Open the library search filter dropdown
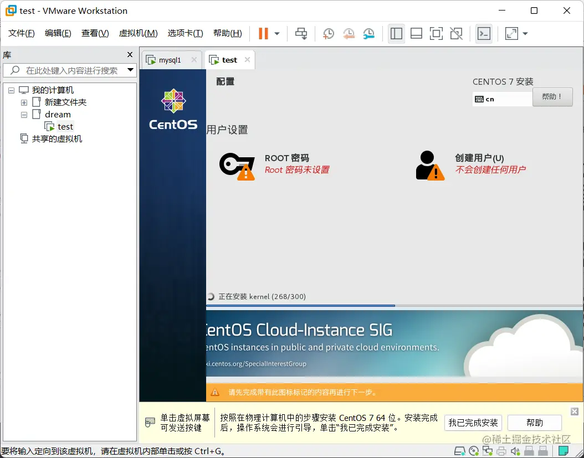The width and height of the screenshot is (584, 458). pyautogui.click(x=130, y=70)
